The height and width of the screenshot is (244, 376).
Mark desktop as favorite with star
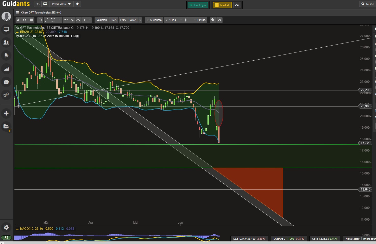(77, 4)
